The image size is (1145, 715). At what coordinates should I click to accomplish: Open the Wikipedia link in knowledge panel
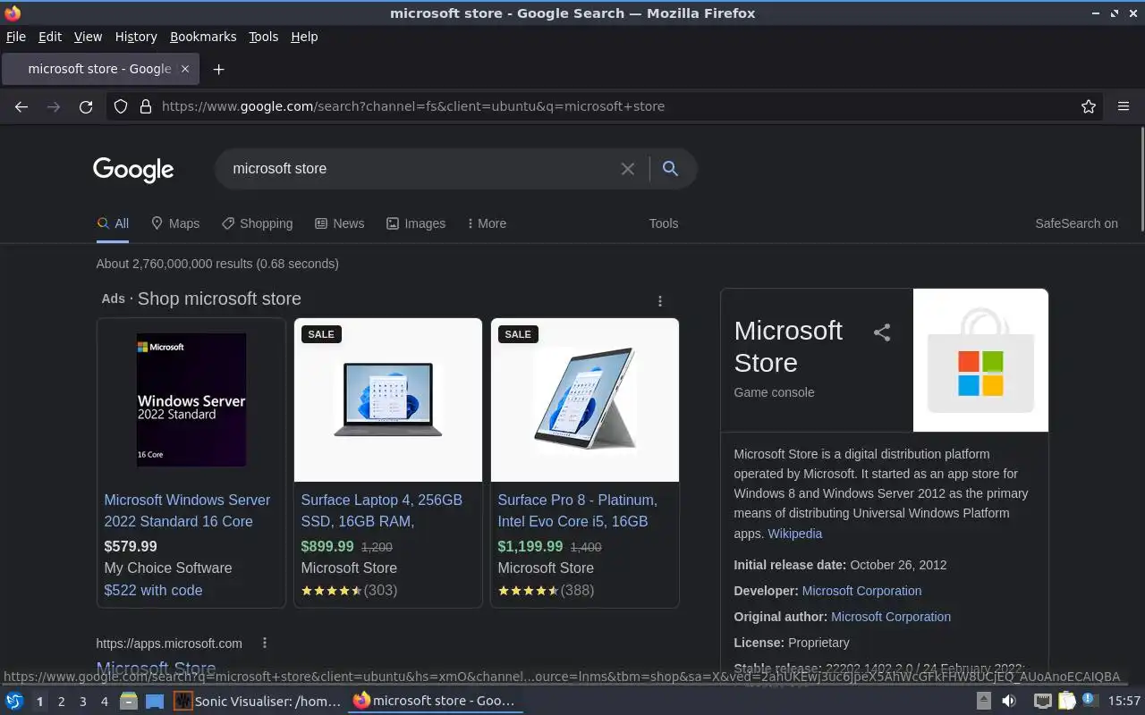point(794,534)
